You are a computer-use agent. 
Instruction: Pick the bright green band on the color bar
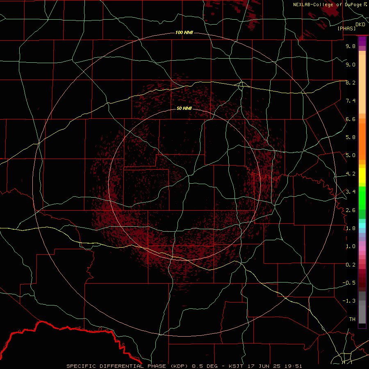(x=362, y=198)
